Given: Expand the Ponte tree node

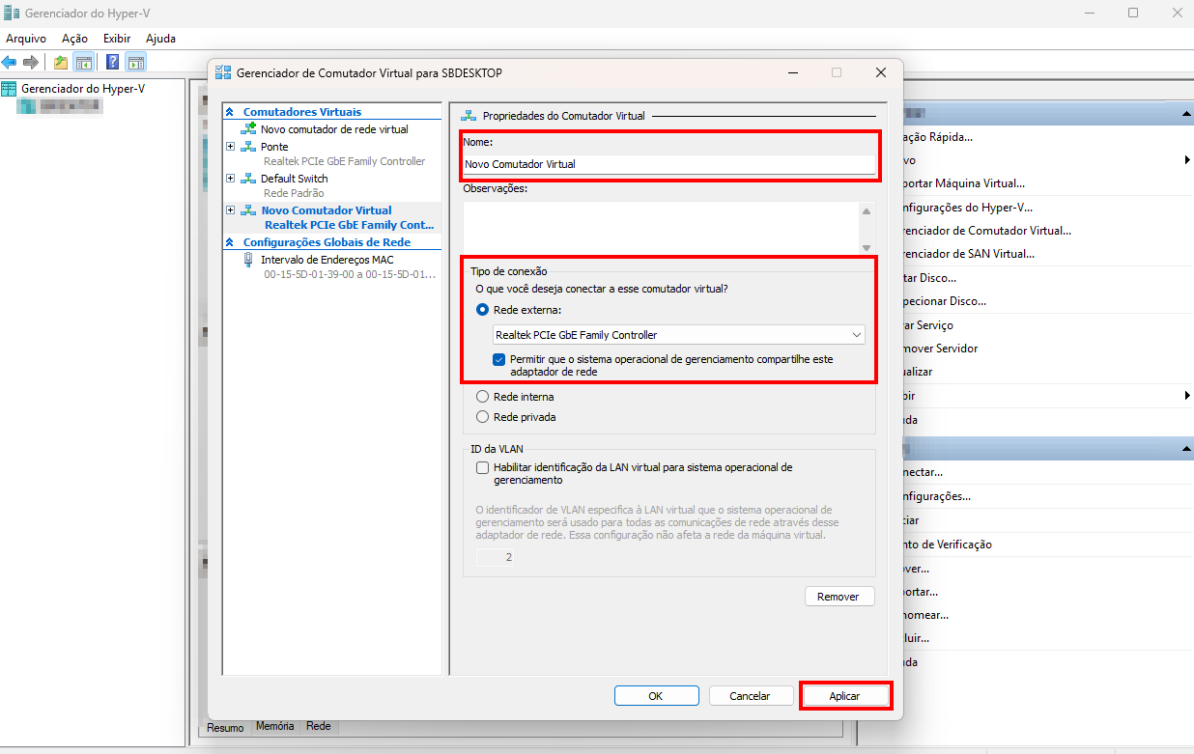Looking at the screenshot, I should tap(230, 147).
